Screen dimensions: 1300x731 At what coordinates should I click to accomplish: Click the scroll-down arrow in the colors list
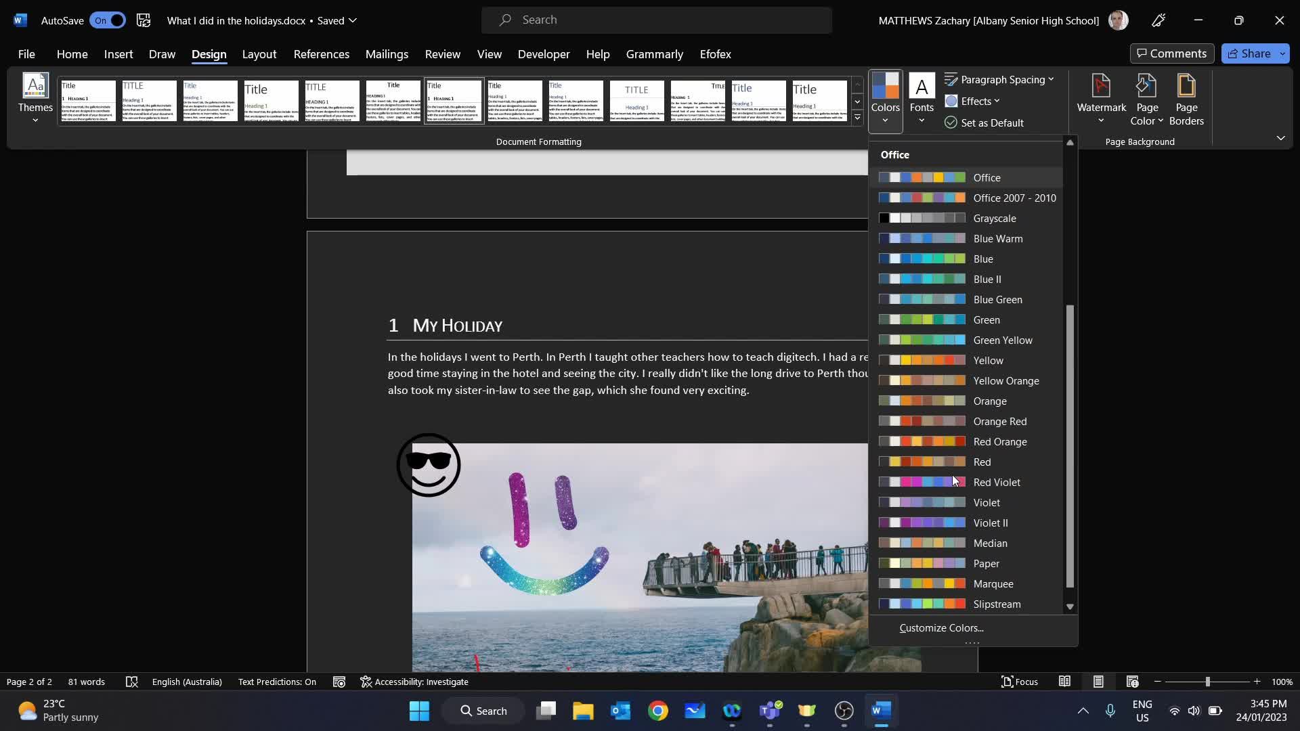click(1070, 606)
